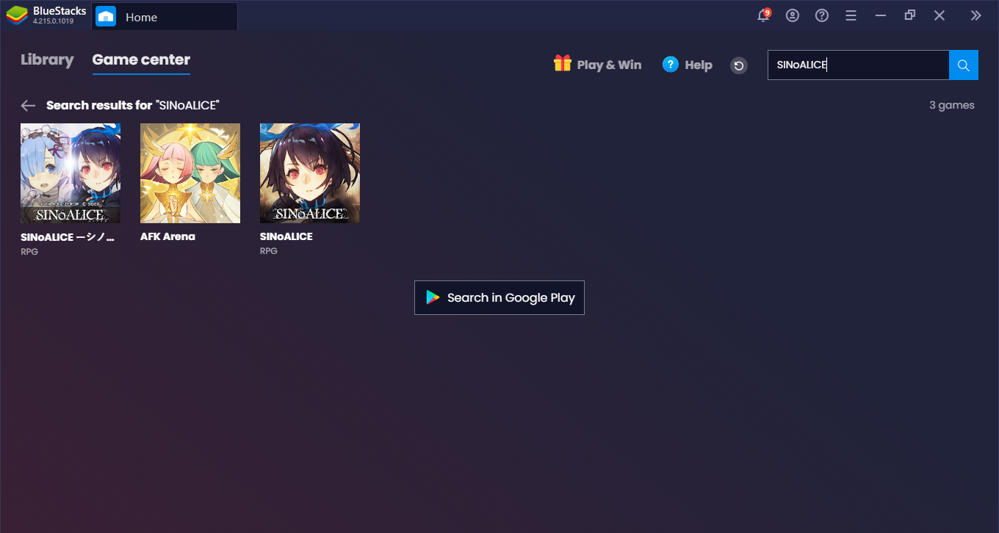Image resolution: width=999 pixels, height=533 pixels.
Task: Minimize the BlueStacks window
Action: coord(881,15)
